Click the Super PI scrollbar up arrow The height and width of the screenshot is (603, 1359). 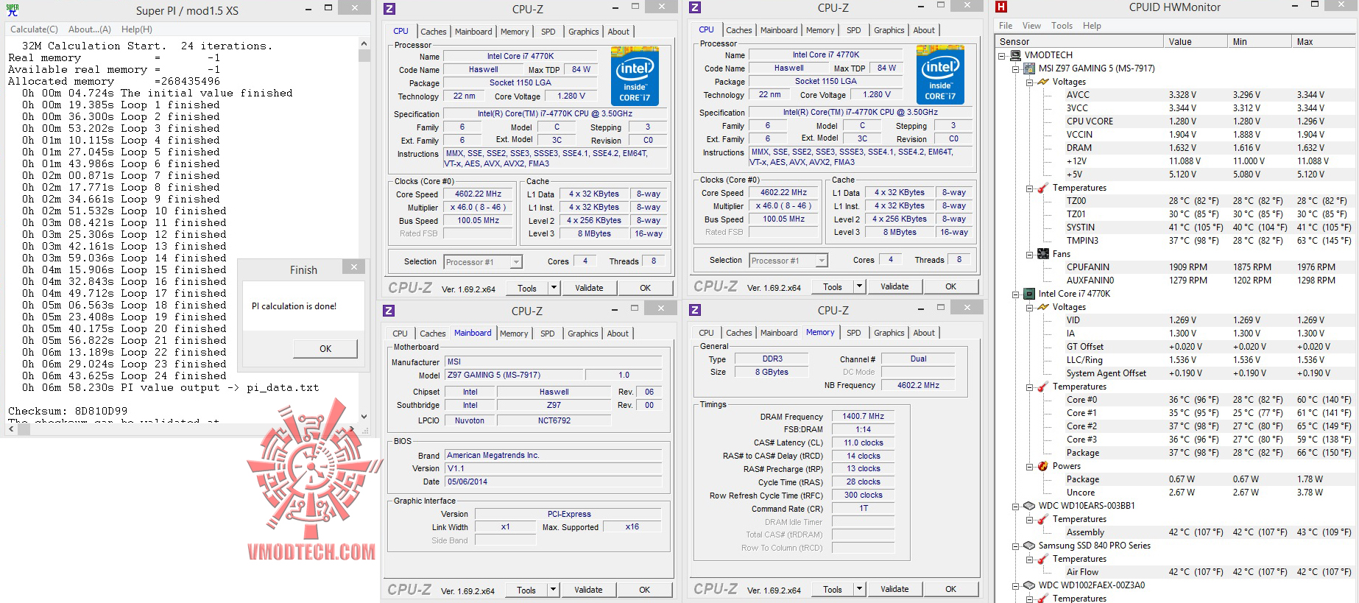(364, 43)
